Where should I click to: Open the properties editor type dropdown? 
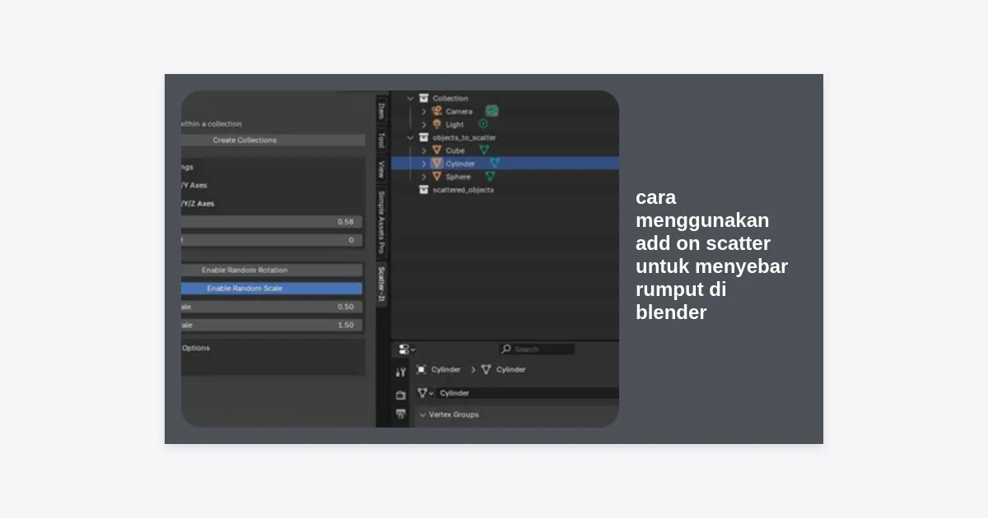pyautogui.click(x=406, y=349)
